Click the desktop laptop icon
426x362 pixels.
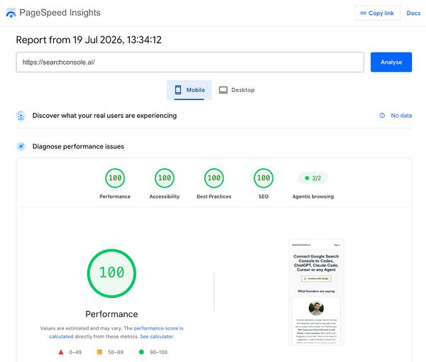(223, 90)
